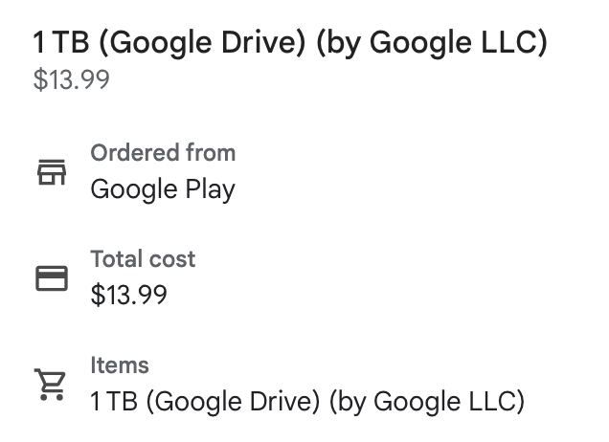The height and width of the screenshot is (442, 609).
Task: Click the word "from" after Ordered
Action: [212, 153]
